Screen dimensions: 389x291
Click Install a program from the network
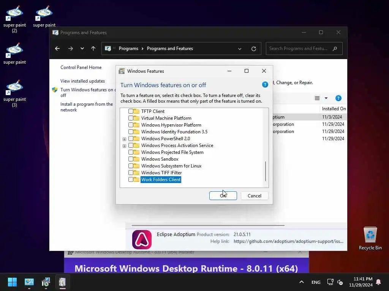point(87,107)
